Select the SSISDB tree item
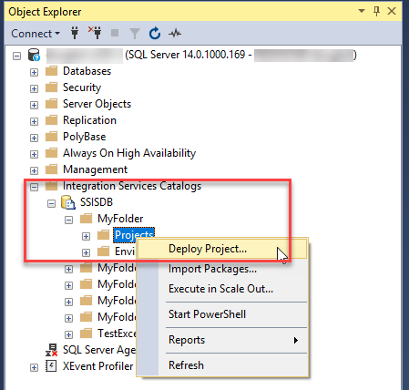This screenshot has height=390, width=409. pos(97,202)
